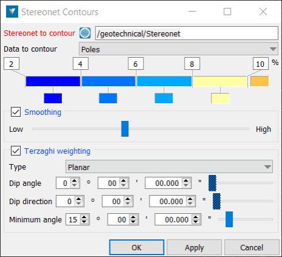Screen dimensions: 282x257
Task: Click the Minimum angle slider handle
Action: pos(229,219)
